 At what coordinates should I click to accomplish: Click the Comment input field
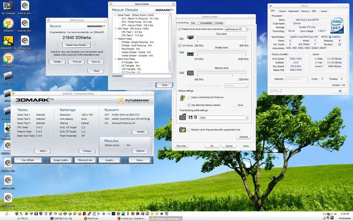pos(147,76)
